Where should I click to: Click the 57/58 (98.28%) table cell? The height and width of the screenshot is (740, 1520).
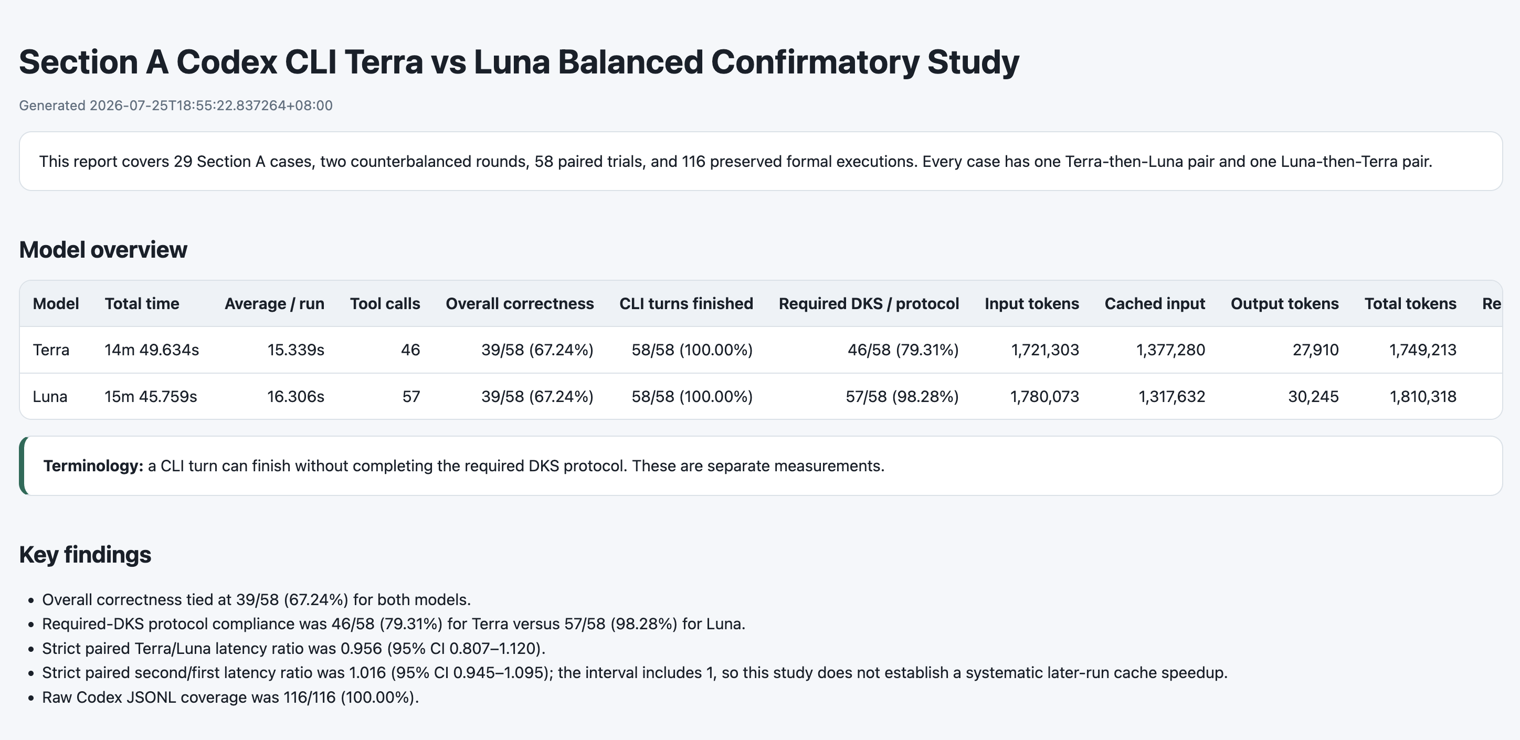tap(902, 397)
